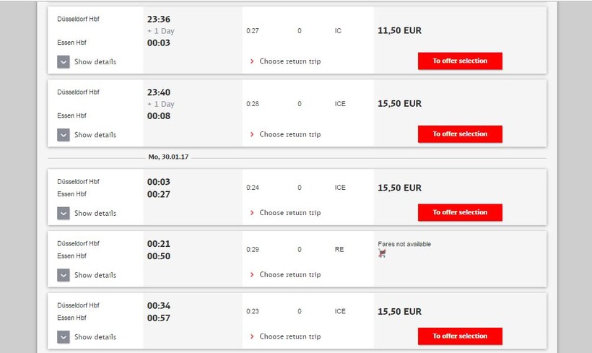Expand details chevron for 00:21 RE train
Screen dimensions: 592x353
(x=64, y=275)
